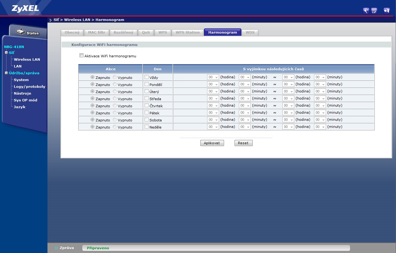Open LAN in the sidebar
Viewport: 396px width, 253px height.
(x=18, y=66)
